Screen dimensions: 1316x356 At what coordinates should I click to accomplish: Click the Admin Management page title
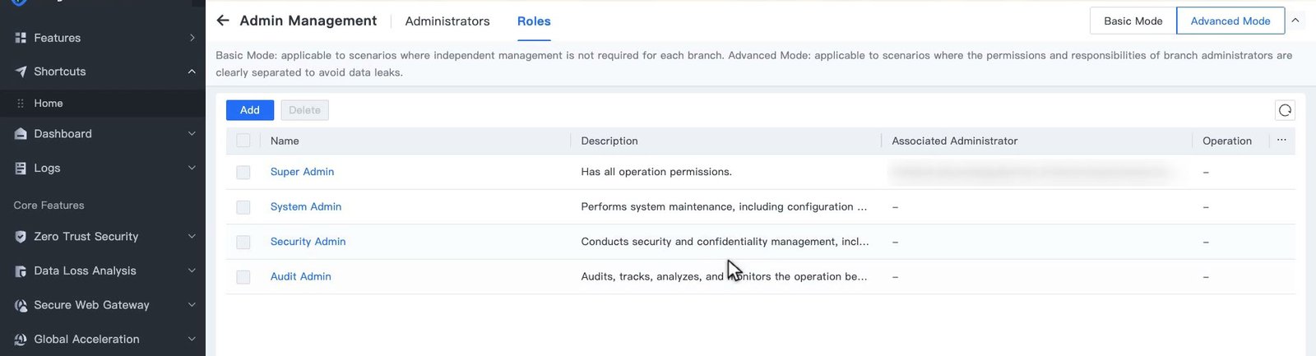tap(308, 21)
